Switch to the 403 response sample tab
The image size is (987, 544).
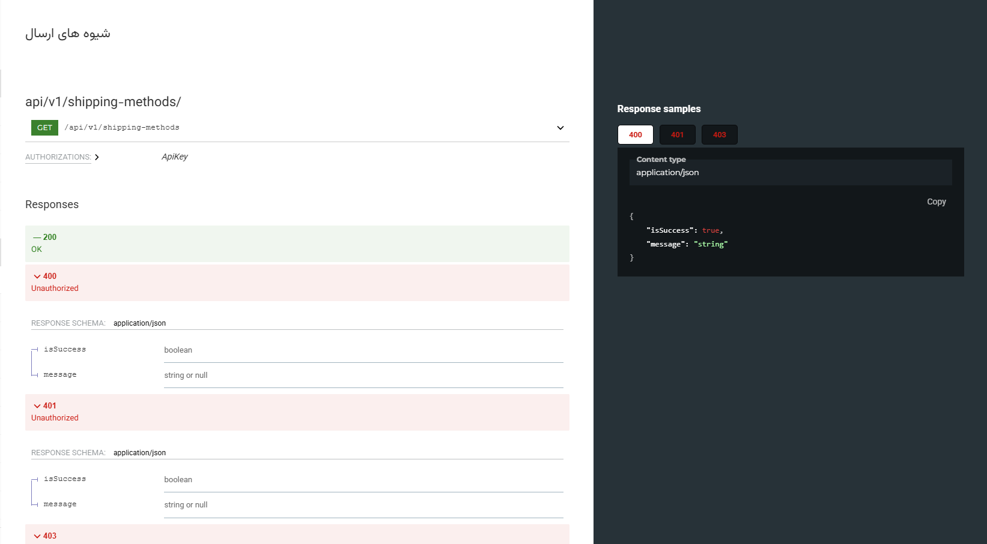tap(719, 134)
